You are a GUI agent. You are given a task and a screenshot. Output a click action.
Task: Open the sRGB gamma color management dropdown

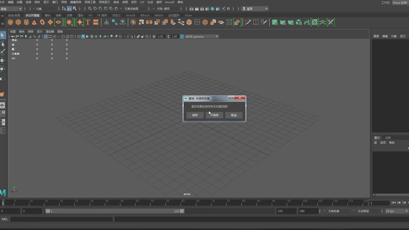202,36
